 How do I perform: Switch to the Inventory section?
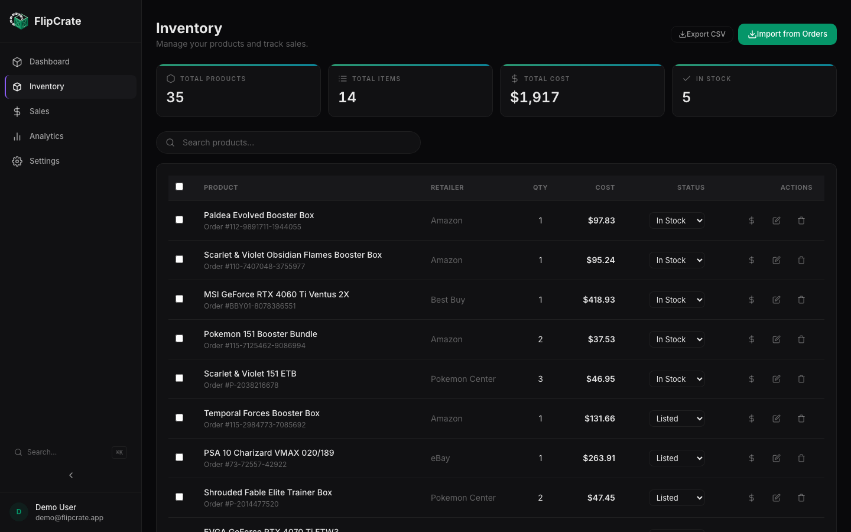click(47, 86)
